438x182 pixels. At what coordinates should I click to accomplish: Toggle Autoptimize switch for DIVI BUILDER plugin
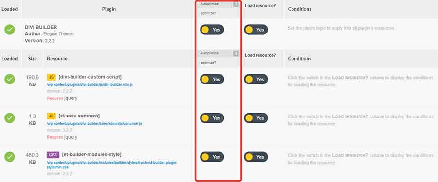click(212, 30)
